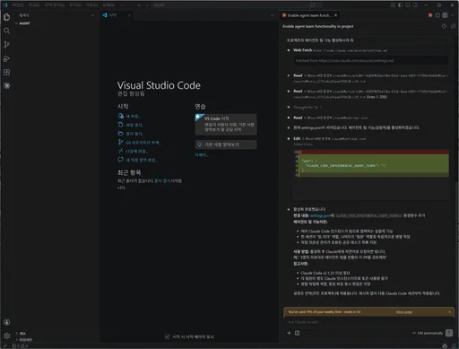459x349 pixels.
Task: Click the slash command icon in Claude input
Action: [x=297, y=333]
